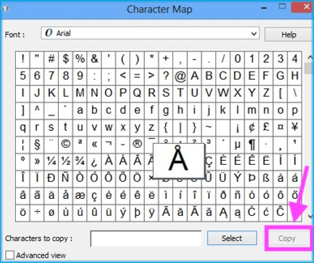Select the uppercase M cell

point(80,93)
